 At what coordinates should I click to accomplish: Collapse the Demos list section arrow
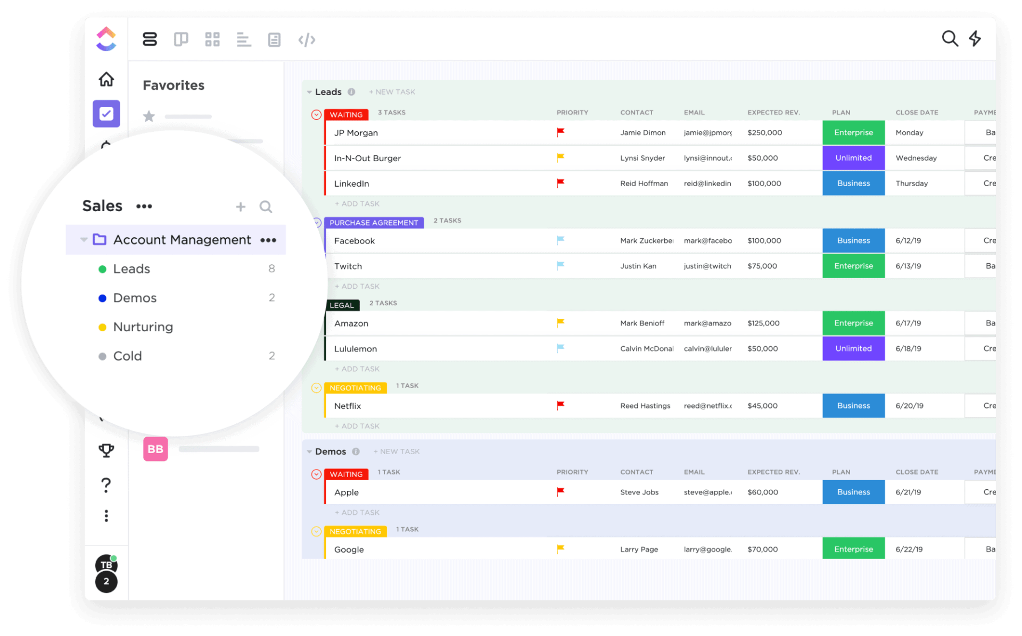click(x=309, y=452)
